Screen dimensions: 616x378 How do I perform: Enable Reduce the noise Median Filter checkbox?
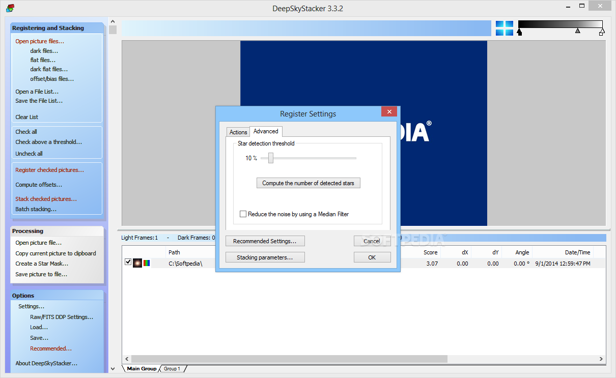[243, 214]
